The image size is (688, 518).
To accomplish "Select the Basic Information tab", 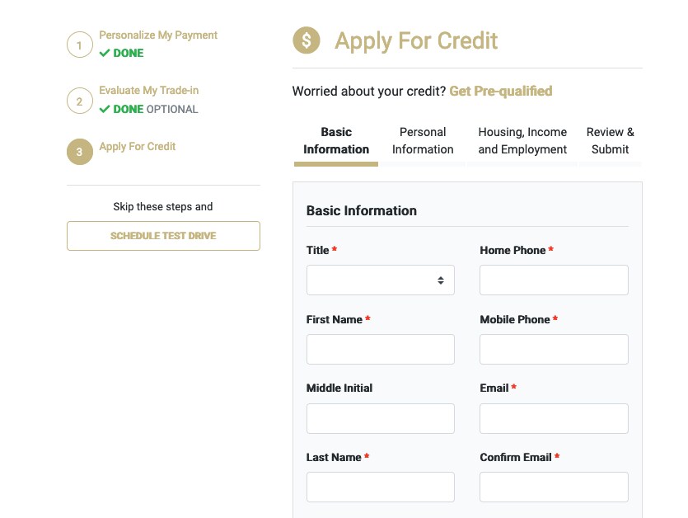I will click(x=336, y=140).
